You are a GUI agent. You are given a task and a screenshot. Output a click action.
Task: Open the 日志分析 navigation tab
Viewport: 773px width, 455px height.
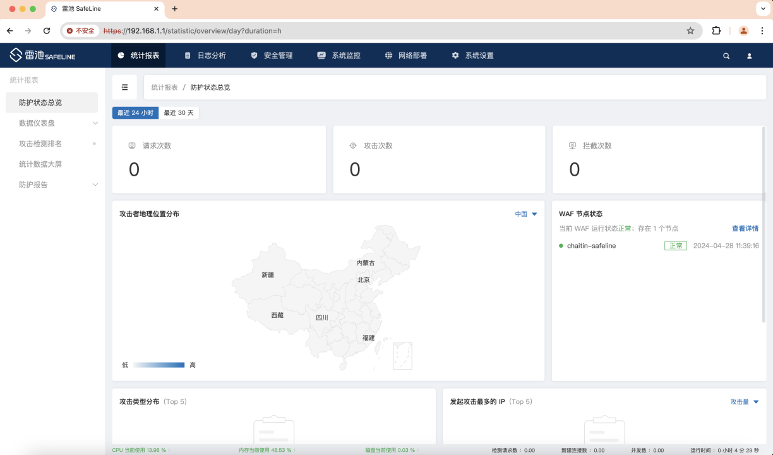point(205,56)
